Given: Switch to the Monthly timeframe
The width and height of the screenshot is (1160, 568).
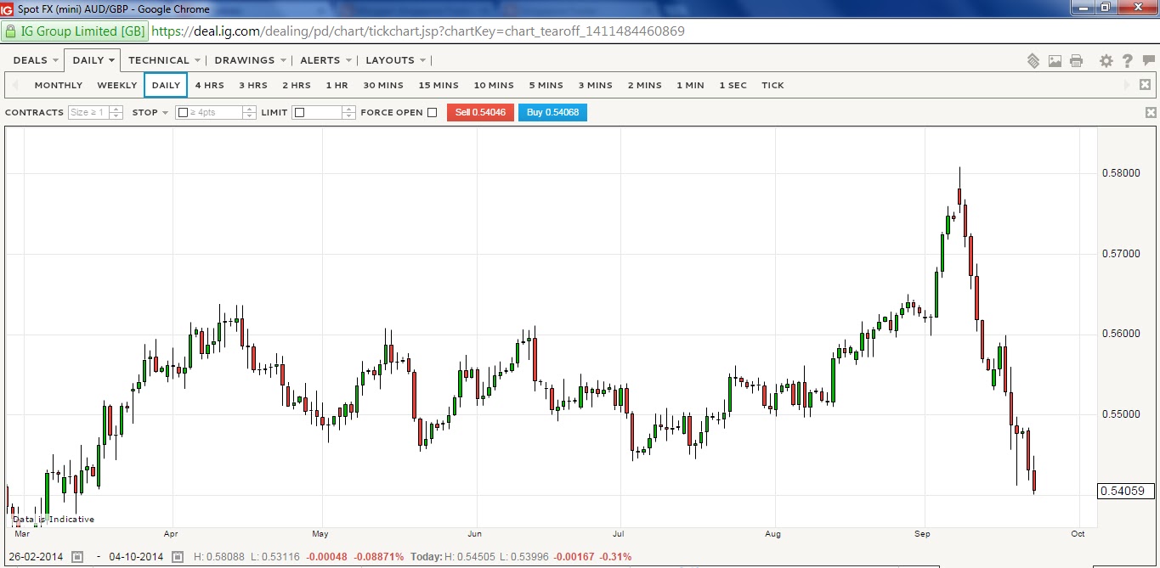Looking at the screenshot, I should 59,85.
